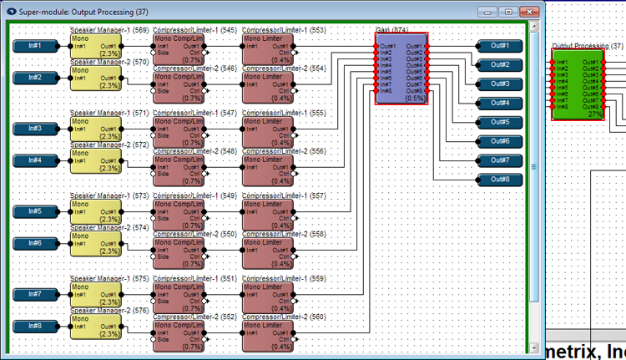Select Compressor/Limiter-1 (553) Mono Limiter module

(268, 49)
